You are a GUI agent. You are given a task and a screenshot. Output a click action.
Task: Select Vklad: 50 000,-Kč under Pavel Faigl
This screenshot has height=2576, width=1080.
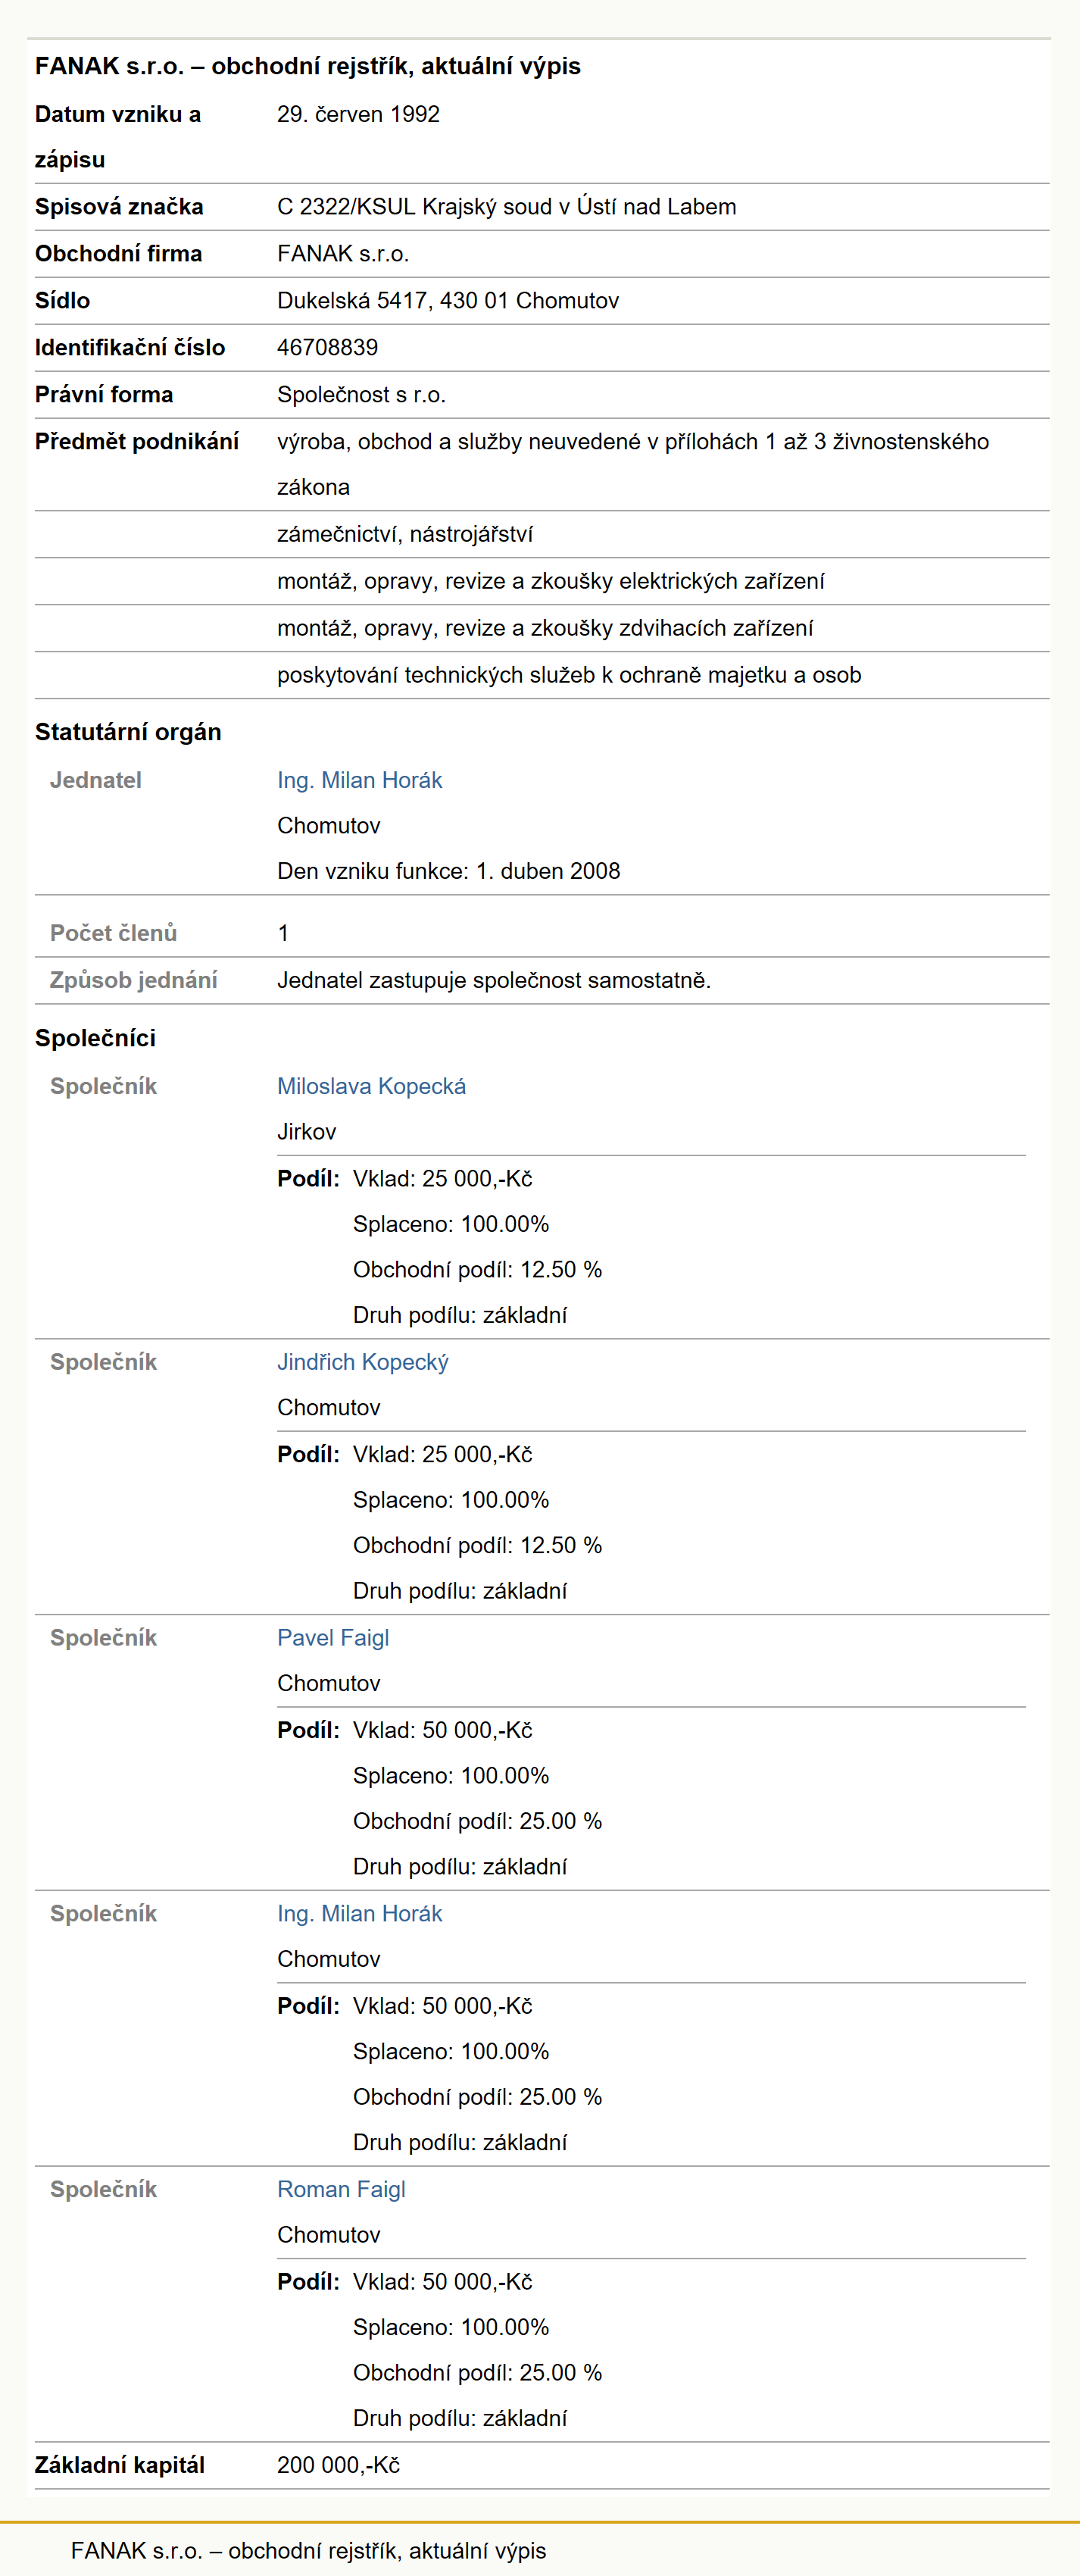(442, 1731)
